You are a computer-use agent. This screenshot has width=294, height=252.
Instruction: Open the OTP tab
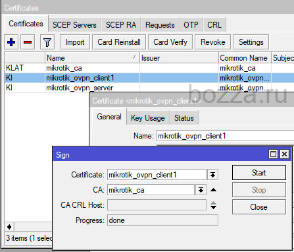pos(191,25)
